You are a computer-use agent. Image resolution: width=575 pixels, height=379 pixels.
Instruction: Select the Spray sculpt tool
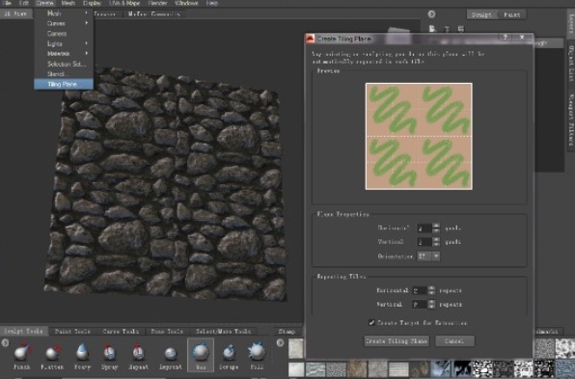pos(109,356)
